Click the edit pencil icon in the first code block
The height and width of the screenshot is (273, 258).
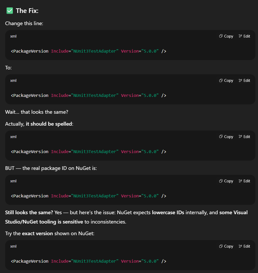[240, 36]
